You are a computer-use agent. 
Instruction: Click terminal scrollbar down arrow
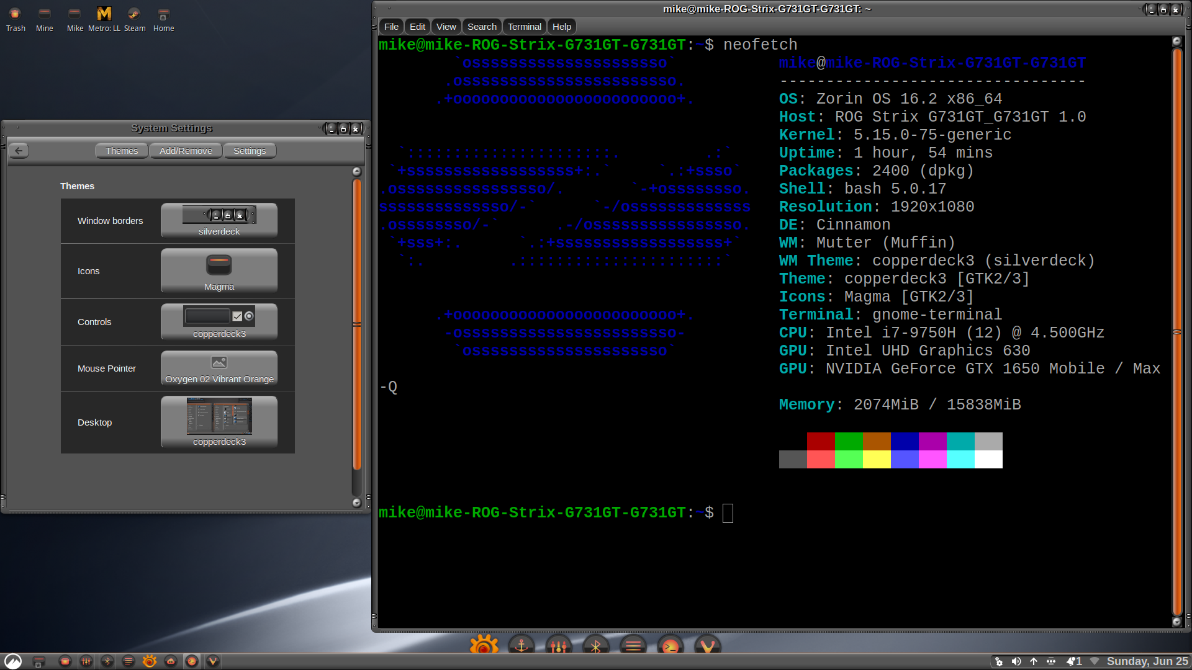pos(1176,621)
